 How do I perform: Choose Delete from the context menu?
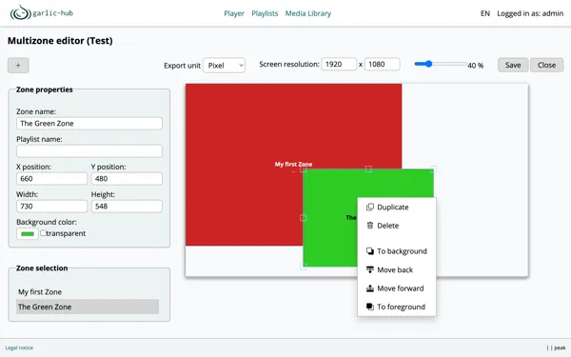397,226
